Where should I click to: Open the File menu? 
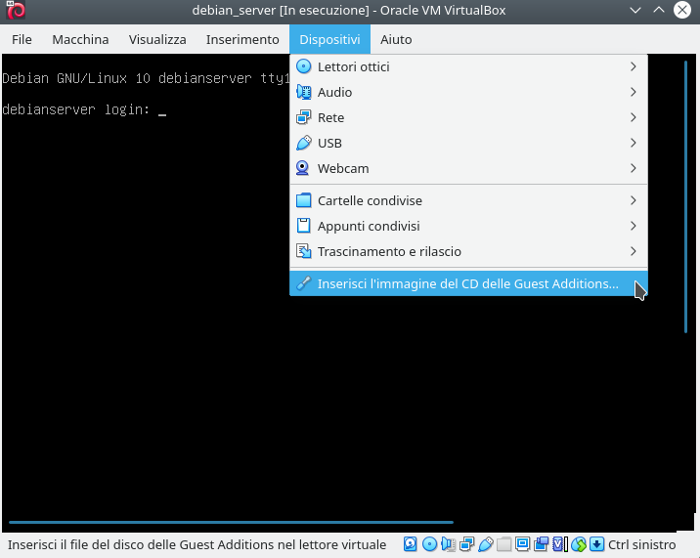22,39
